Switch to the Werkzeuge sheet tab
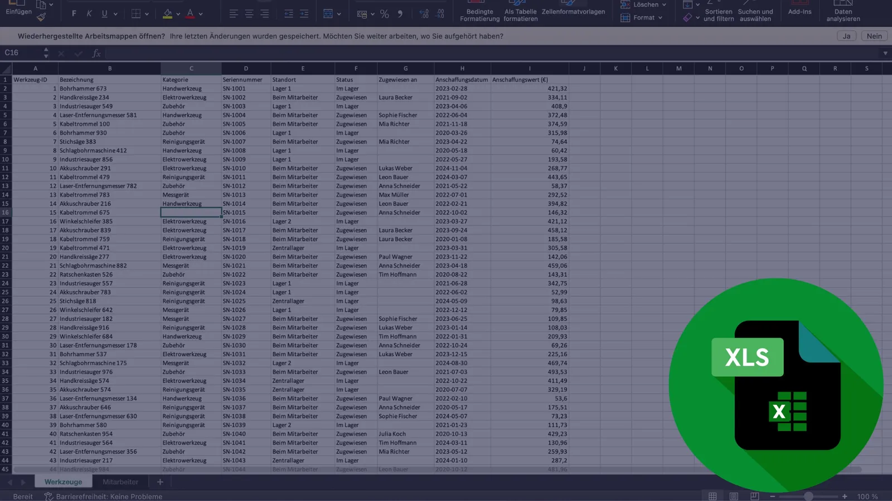Viewport: 892px width, 501px height. click(63, 482)
